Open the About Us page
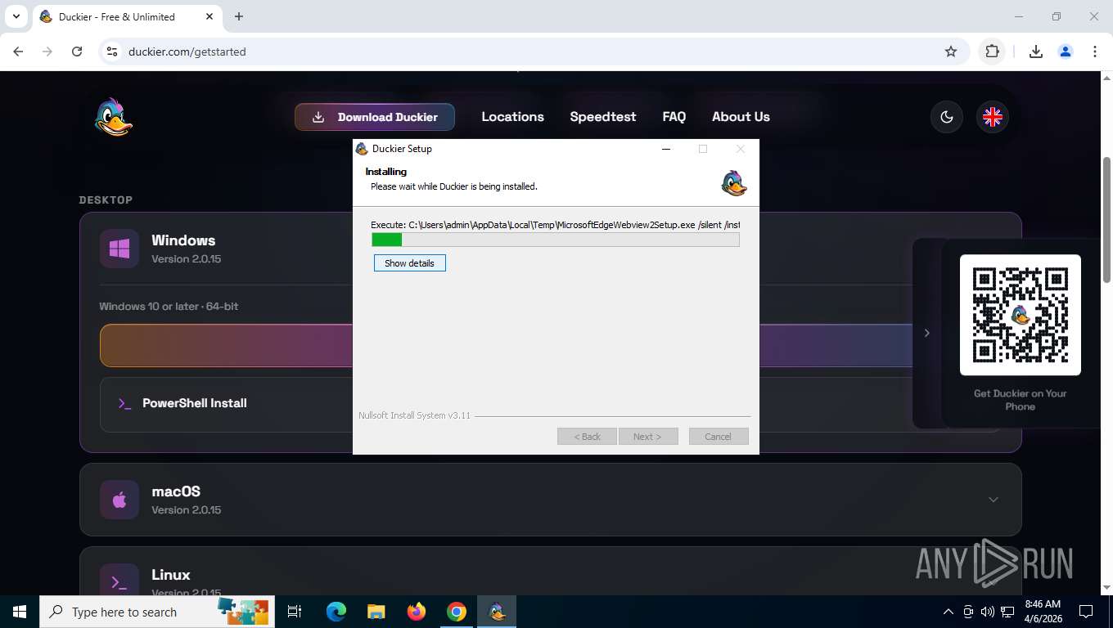Viewport: 1113px width, 628px height. tap(741, 117)
